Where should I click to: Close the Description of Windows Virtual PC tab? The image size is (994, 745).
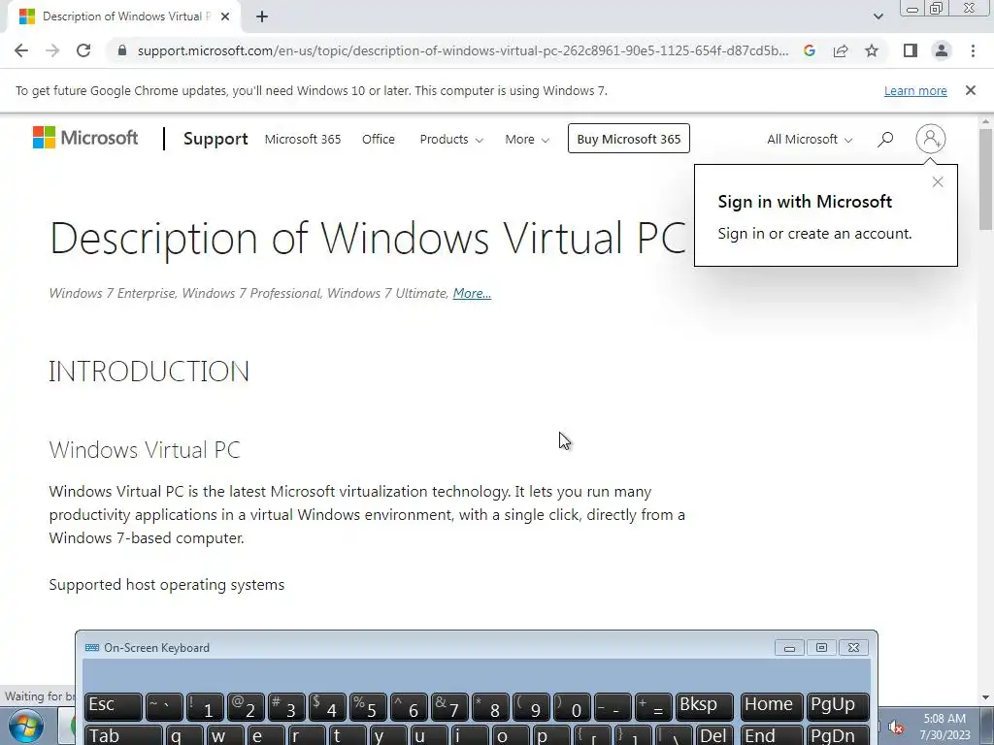[225, 16]
